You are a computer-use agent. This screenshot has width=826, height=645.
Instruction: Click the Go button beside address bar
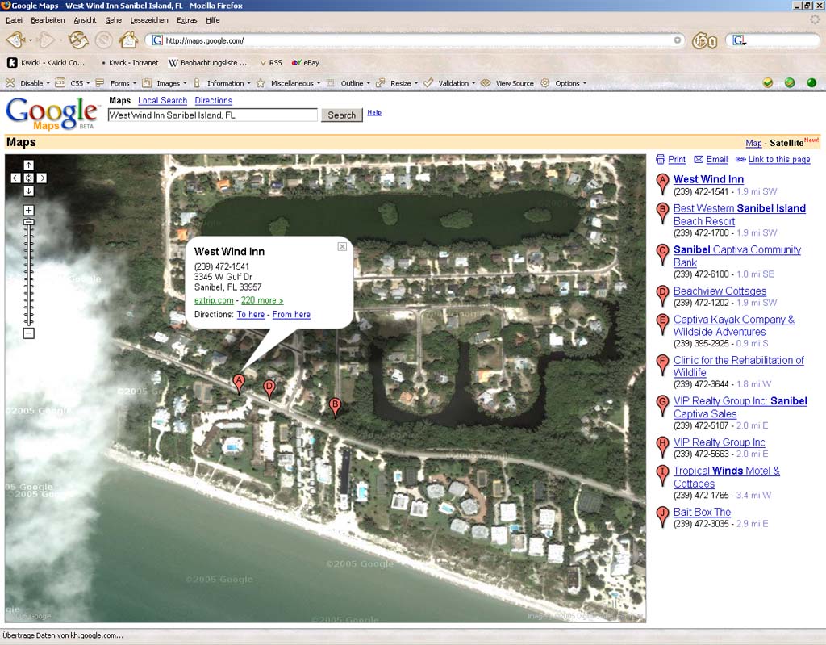coord(705,40)
